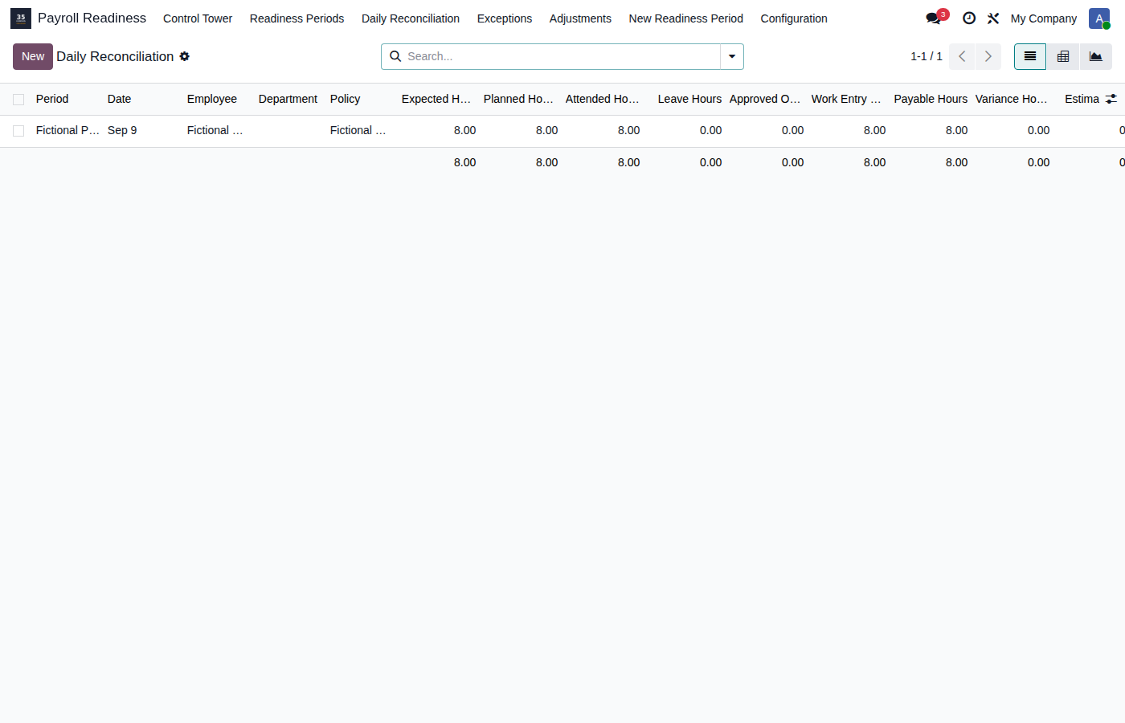Open the Payroll Readiness app icon
Screen dimensions: 1125x723
click(x=21, y=18)
